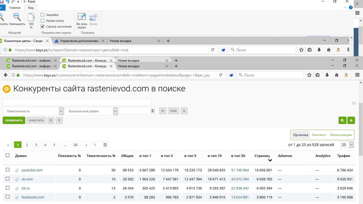Click the wide filter text field above Тематичность

click(x=77, y=102)
